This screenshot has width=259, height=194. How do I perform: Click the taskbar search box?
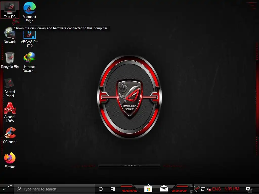pyautogui.click(x=54, y=189)
